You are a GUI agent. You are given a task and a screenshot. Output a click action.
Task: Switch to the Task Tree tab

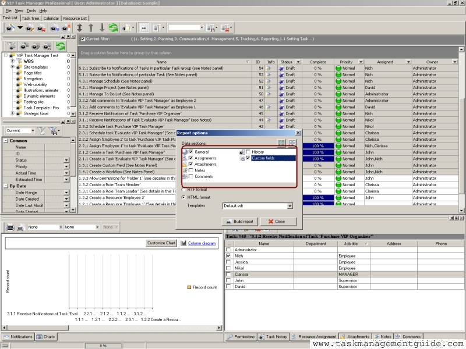30,18
